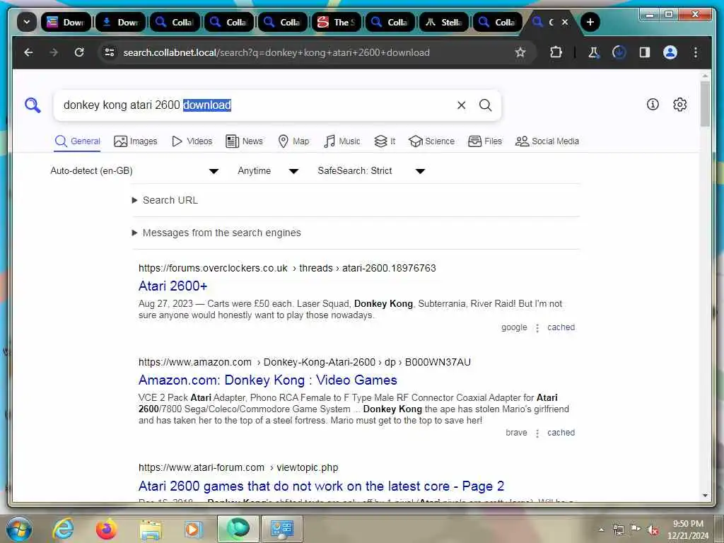Select the Images search category
Image resolution: width=724 pixels, height=543 pixels.
[135, 141]
